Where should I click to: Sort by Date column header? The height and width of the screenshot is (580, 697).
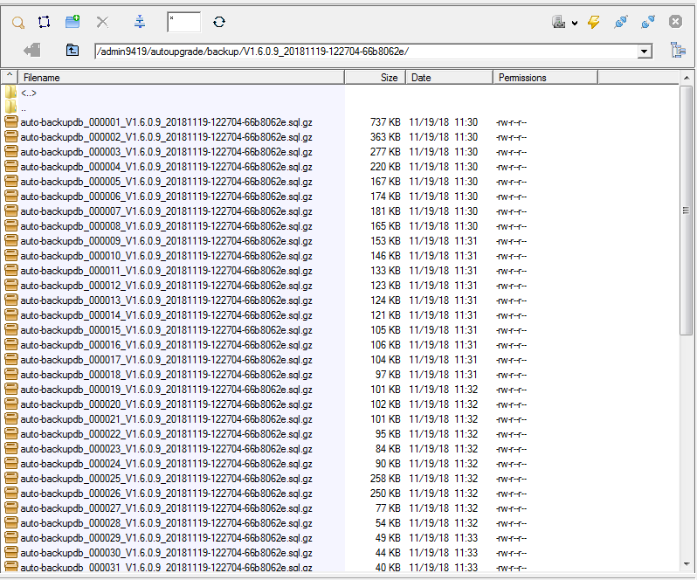click(x=449, y=78)
